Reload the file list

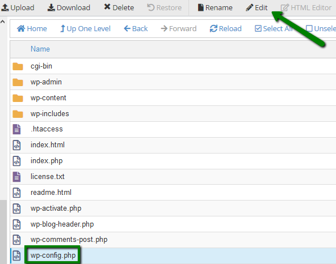click(226, 28)
